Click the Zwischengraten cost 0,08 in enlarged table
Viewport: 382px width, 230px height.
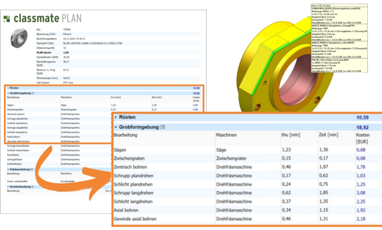(361, 159)
